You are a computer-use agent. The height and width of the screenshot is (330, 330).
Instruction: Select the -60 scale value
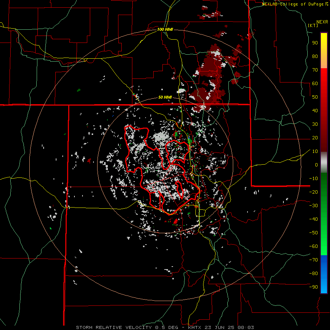pyautogui.click(x=313, y=246)
